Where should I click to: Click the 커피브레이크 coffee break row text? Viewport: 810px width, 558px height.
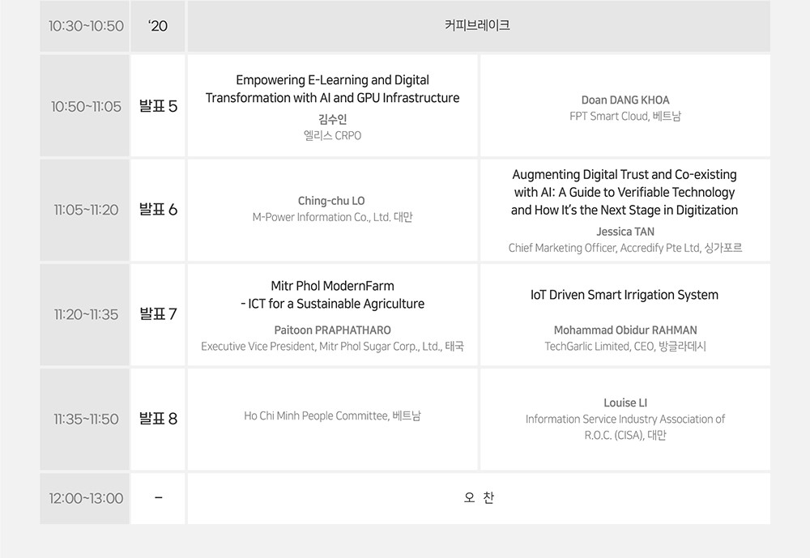click(477, 25)
